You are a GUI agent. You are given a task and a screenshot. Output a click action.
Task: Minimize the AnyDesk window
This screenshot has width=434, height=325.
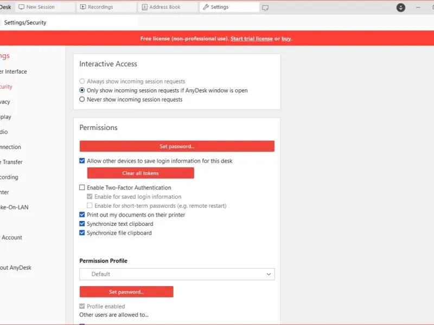[418, 8]
